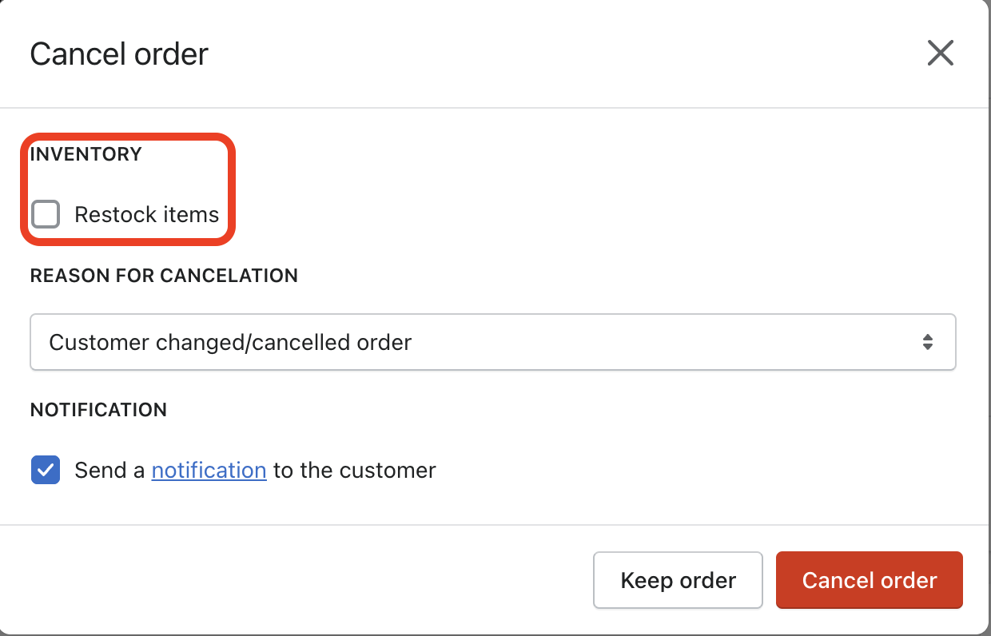Click the "Cancel order" dialog title

119,54
